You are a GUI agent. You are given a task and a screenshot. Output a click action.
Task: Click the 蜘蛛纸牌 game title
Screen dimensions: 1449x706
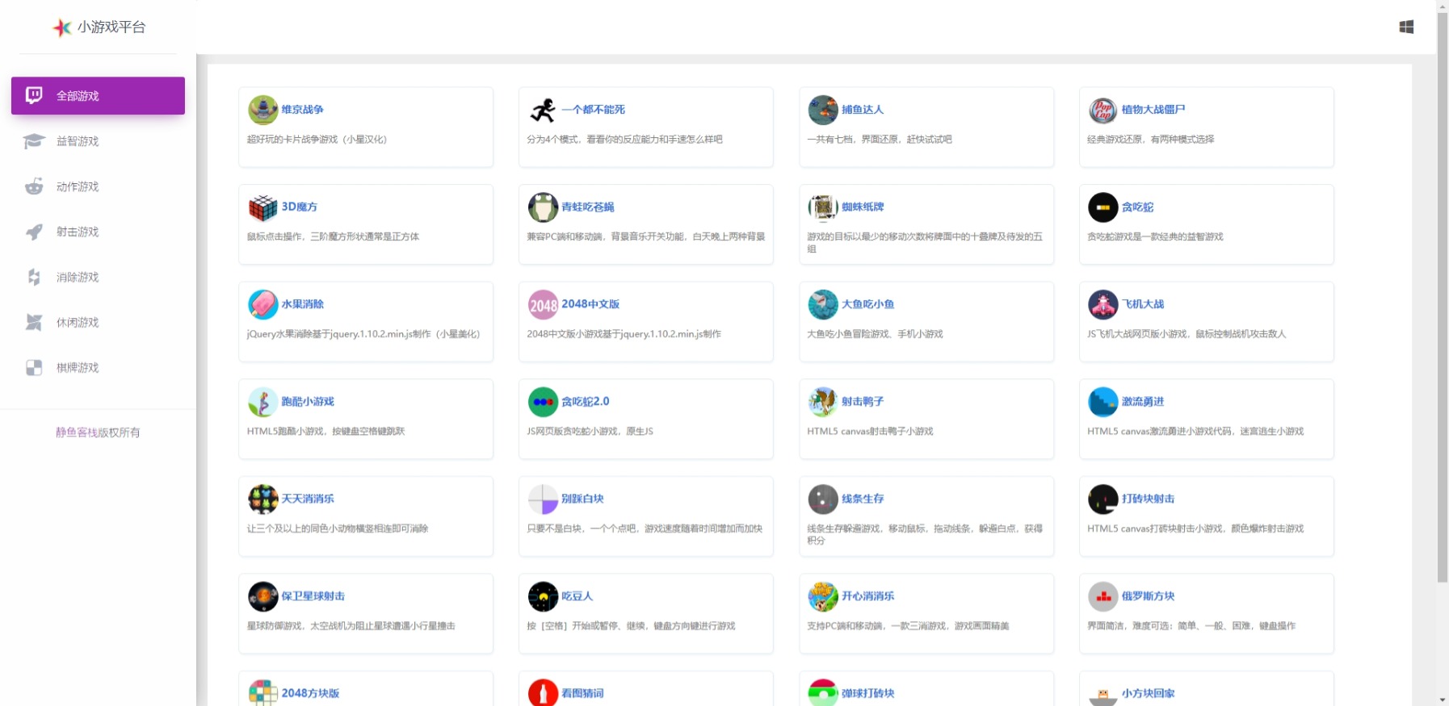click(x=863, y=207)
